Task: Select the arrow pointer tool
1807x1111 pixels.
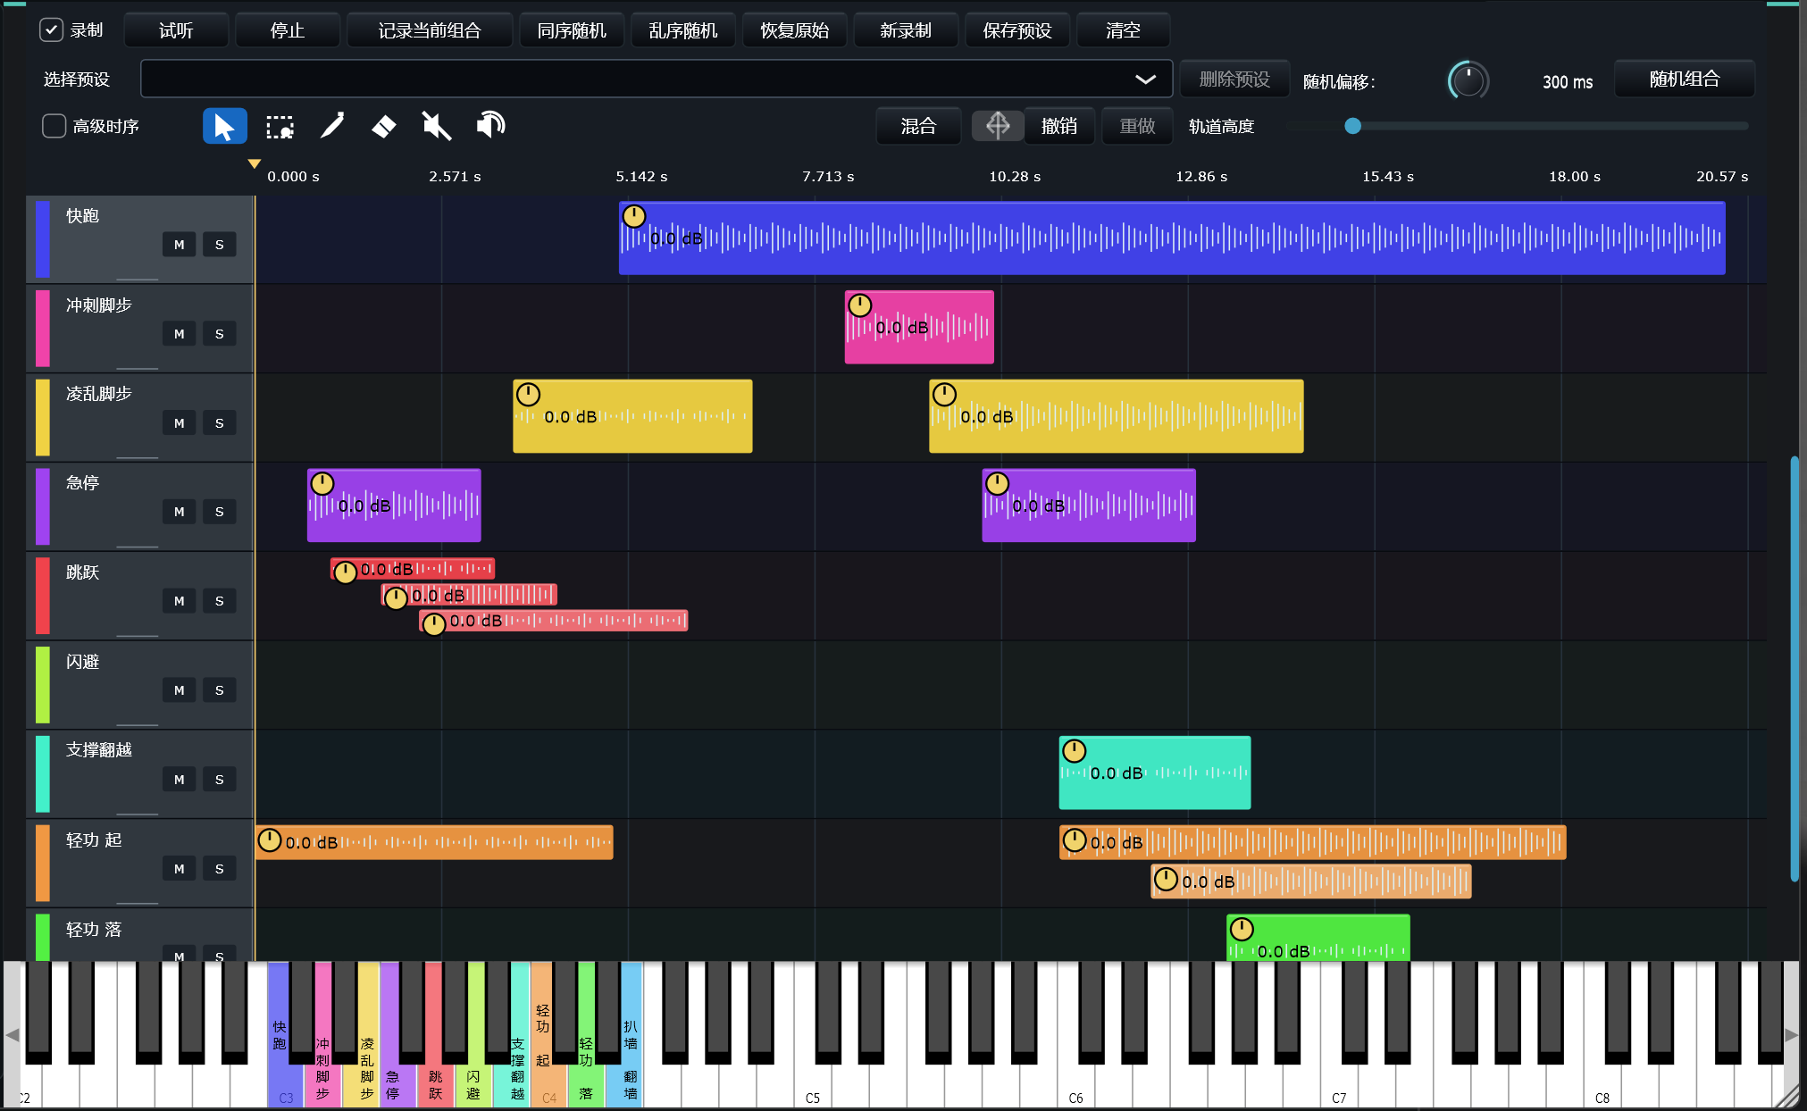Action: (x=224, y=126)
